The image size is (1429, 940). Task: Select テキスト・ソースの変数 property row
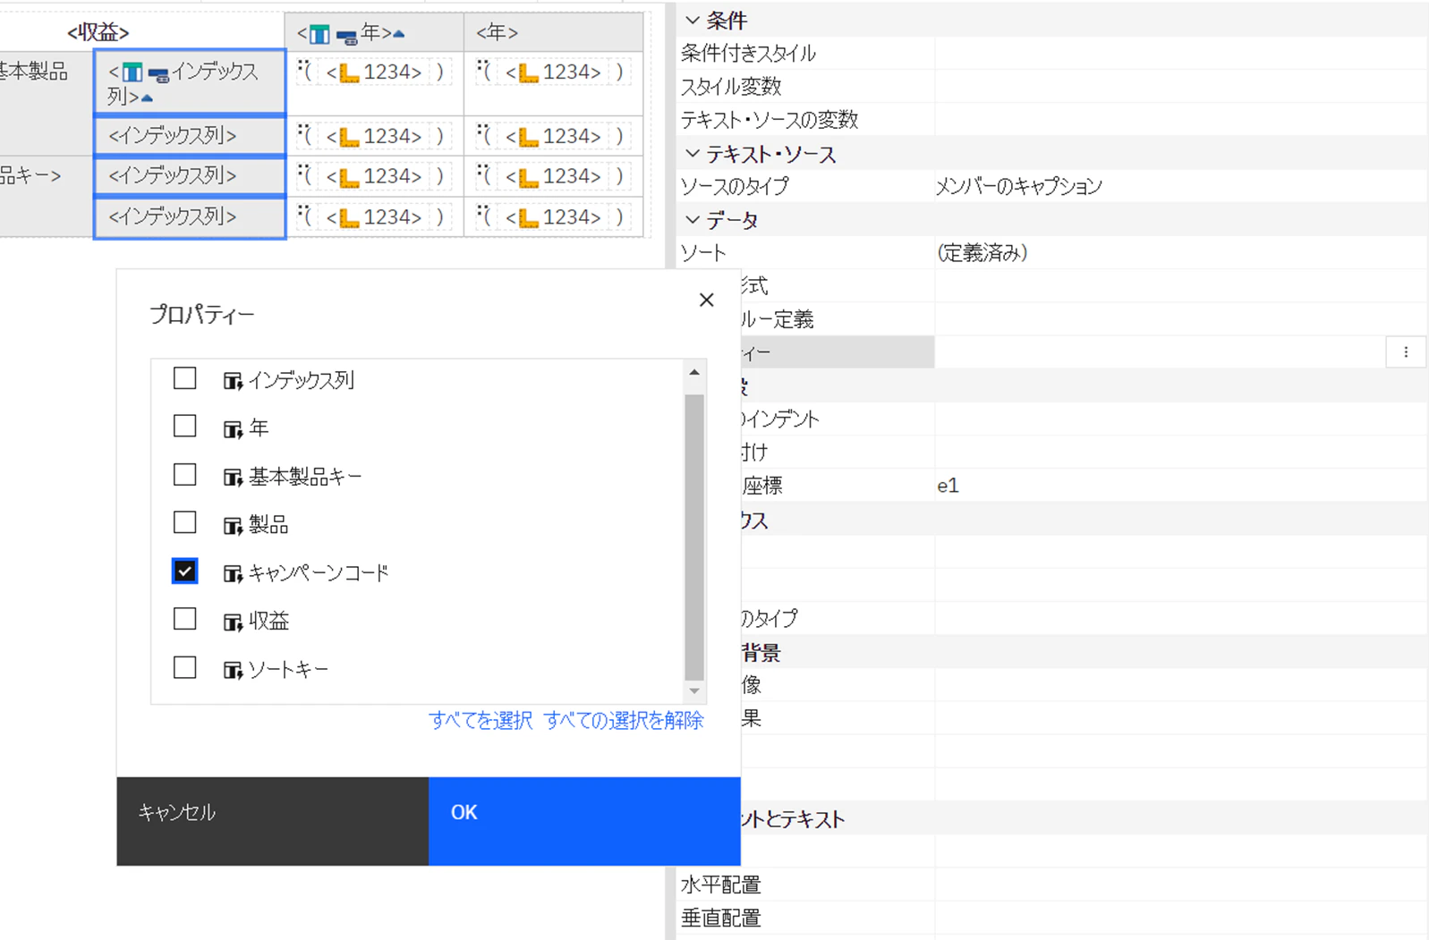[1053, 120]
